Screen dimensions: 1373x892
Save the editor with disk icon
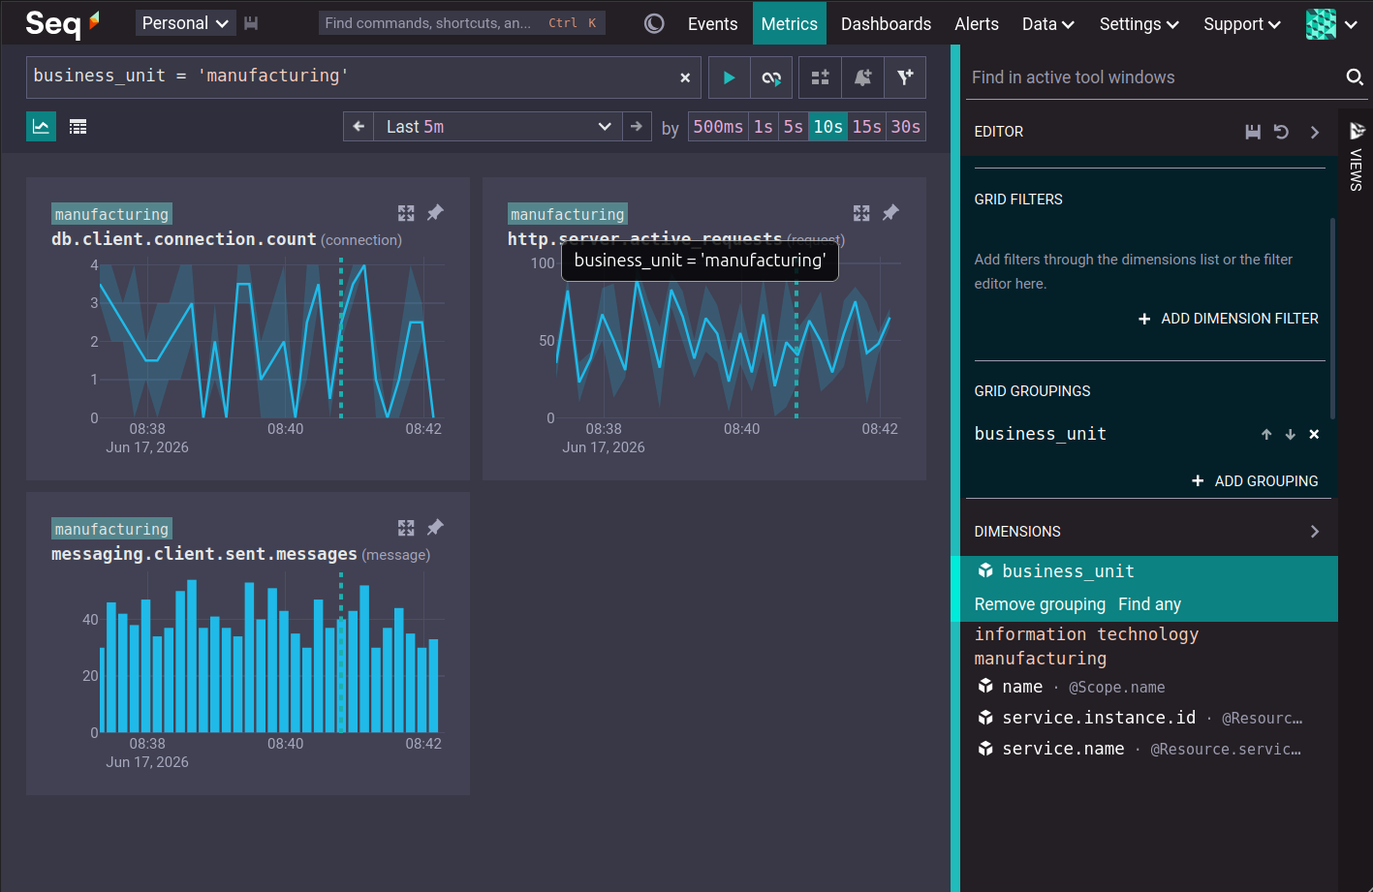click(x=1253, y=132)
